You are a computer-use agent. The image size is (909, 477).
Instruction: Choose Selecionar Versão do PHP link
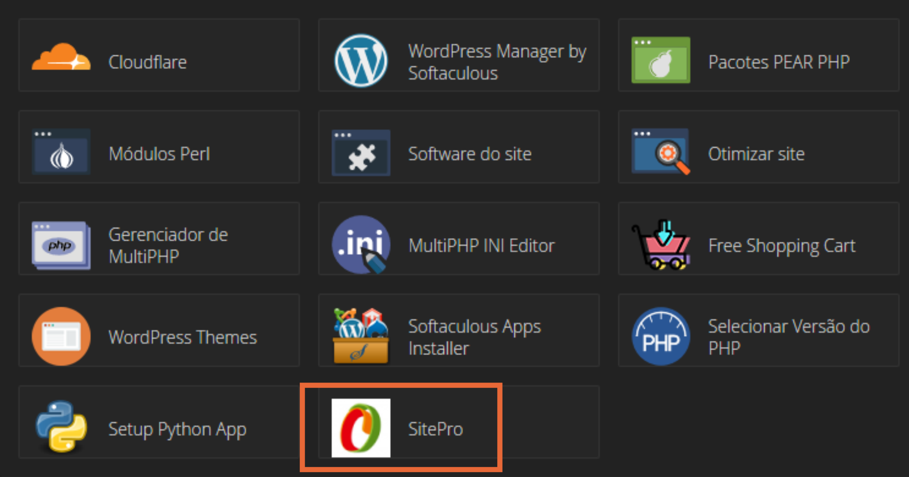point(789,337)
